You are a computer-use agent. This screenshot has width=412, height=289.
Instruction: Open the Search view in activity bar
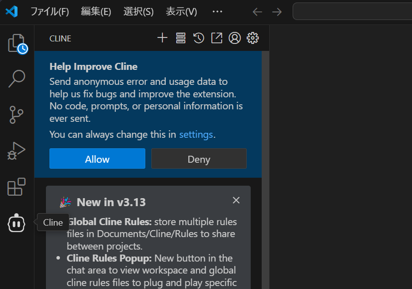[16, 78]
